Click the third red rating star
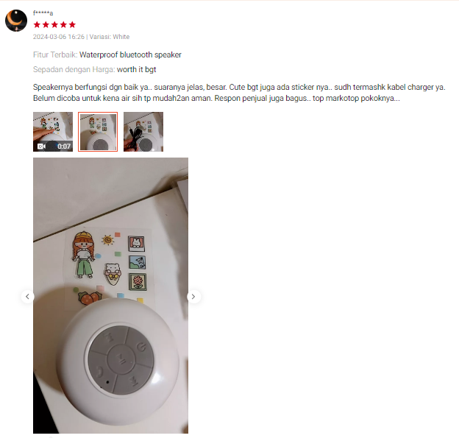This screenshot has width=459, height=441. [54, 24]
